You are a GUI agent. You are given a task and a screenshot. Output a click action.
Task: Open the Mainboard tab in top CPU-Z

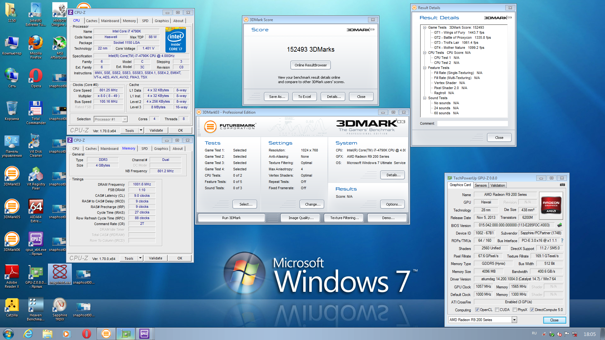click(110, 21)
